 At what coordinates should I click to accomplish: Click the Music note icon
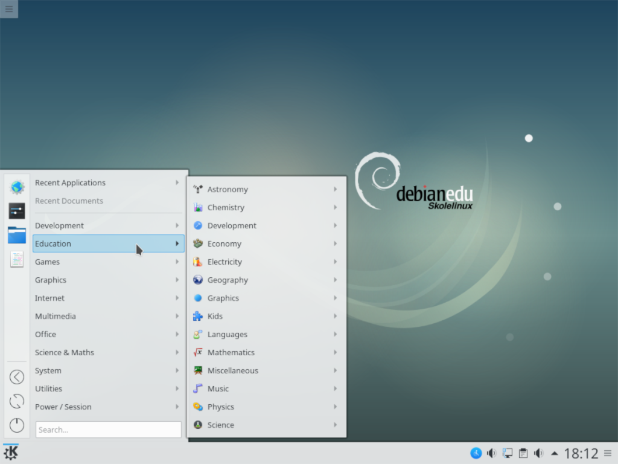198,388
